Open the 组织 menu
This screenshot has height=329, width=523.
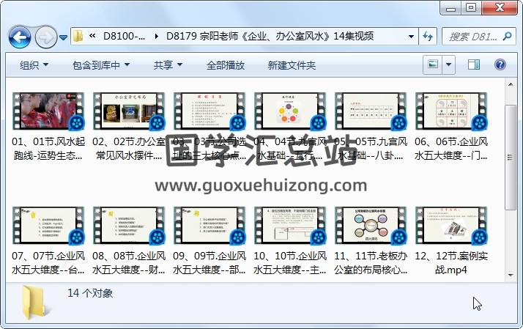click(x=34, y=65)
